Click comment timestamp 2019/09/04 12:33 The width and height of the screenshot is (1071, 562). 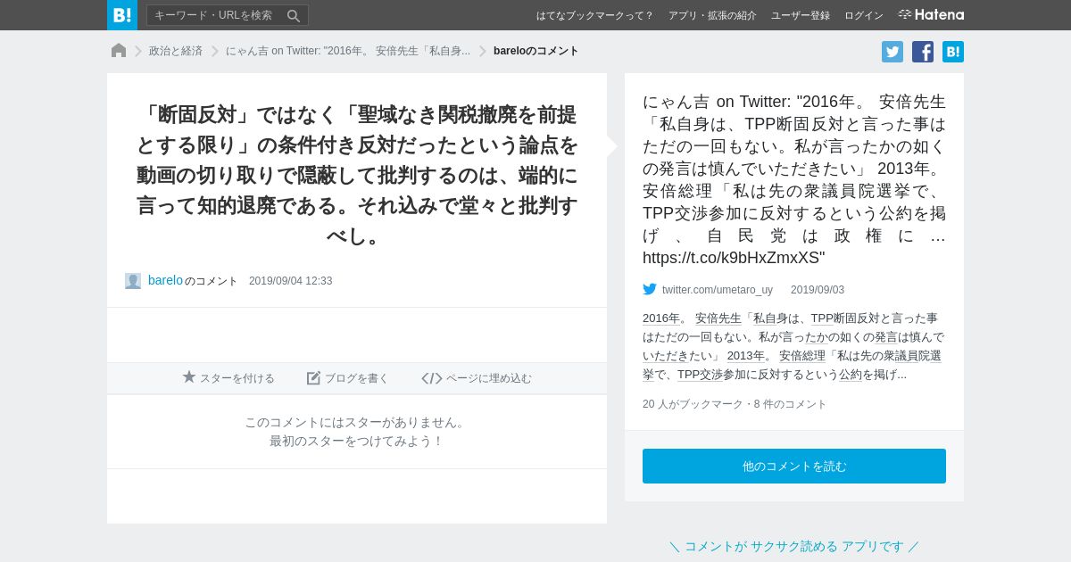pos(290,281)
